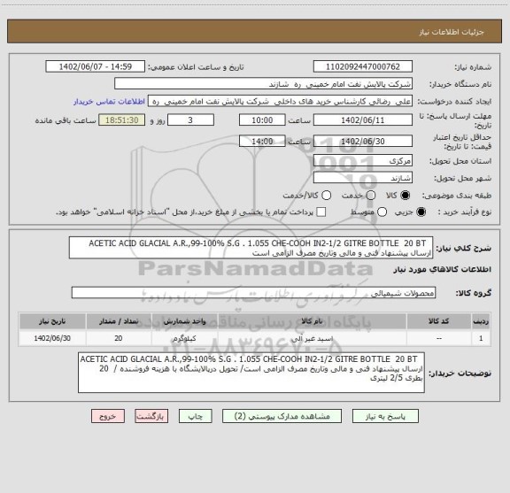
Task: Click the شرح کلی نیاز description box
Action: (x=251, y=248)
